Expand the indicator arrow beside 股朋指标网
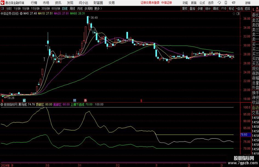The height and width of the screenshot is (167, 259). tap(2, 104)
